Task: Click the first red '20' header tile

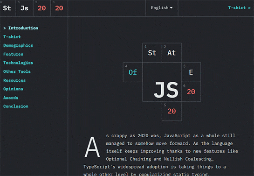Action: [x=42, y=8]
